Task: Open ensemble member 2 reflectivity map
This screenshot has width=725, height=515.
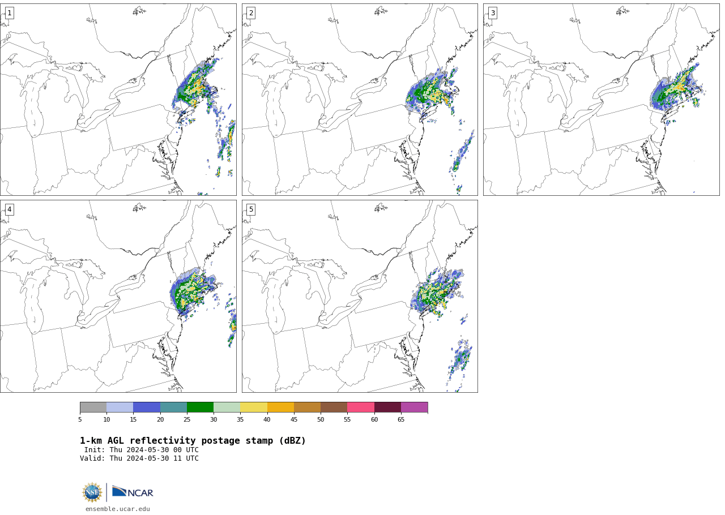Action: (x=360, y=100)
